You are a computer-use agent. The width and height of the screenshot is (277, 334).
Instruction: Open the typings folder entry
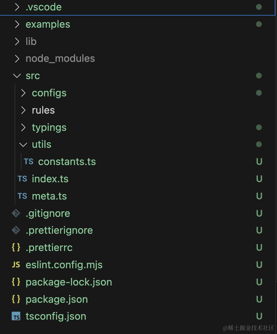[49, 127]
